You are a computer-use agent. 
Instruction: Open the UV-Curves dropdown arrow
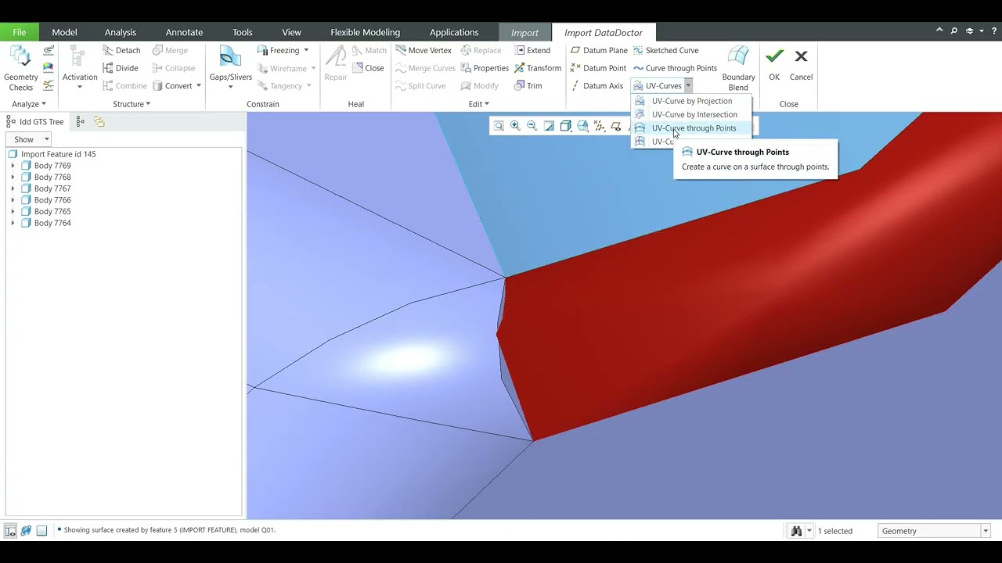[x=688, y=86]
